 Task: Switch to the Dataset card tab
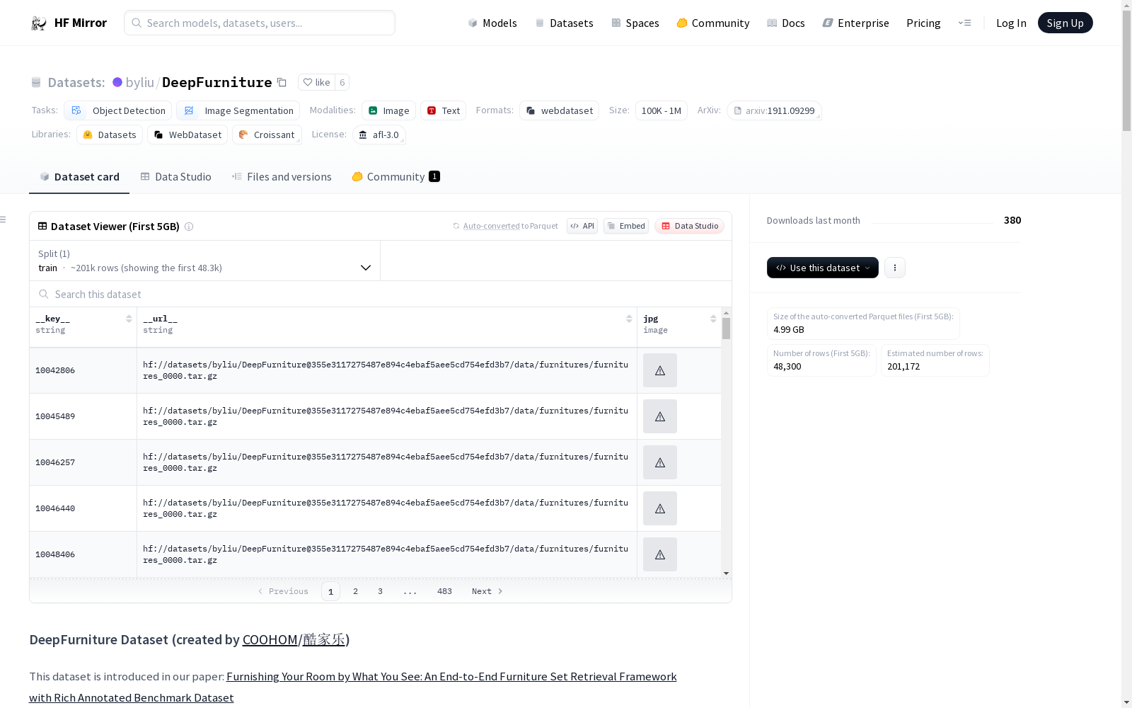[x=79, y=177]
